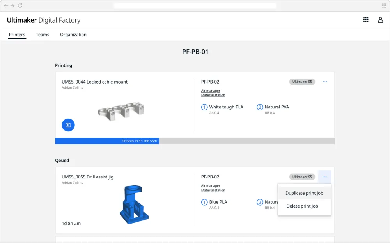Viewport: 390px width, 243px height.
Task: Click the Natural PVA material label
Action: (x=277, y=107)
